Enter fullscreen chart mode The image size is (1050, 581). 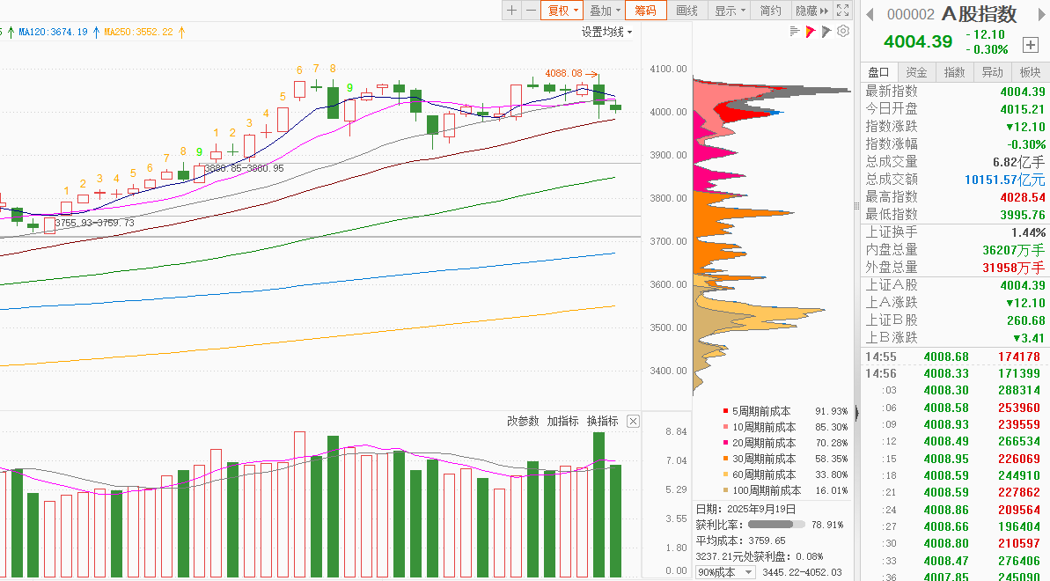[x=843, y=10]
